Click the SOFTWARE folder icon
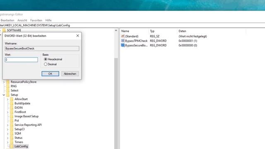The image size is (265, 149). click(x=4, y=30)
